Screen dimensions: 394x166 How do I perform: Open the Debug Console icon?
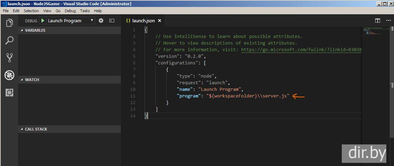tap(112, 21)
